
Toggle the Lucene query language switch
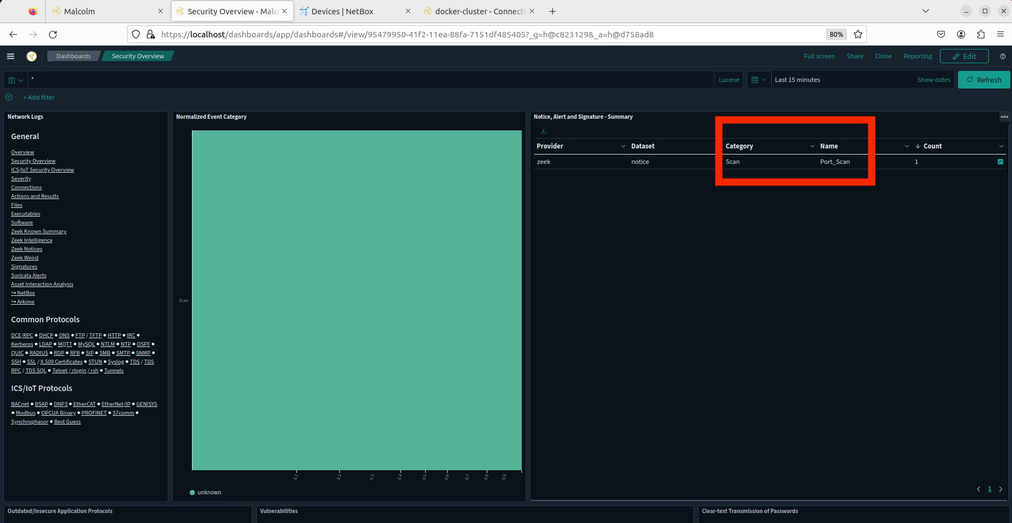[729, 80]
